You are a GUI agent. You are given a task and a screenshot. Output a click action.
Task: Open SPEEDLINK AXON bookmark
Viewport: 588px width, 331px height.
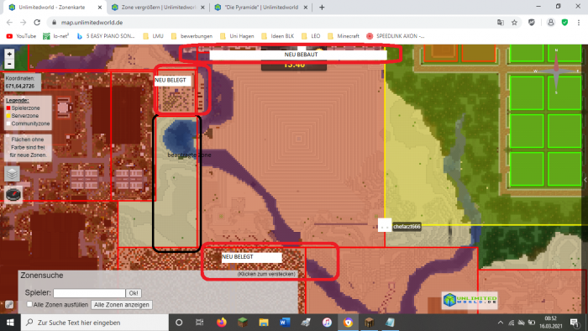point(396,36)
